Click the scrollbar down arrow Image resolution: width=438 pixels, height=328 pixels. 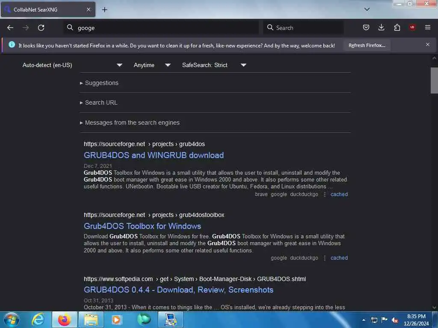pyautogui.click(x=434, y=307)
